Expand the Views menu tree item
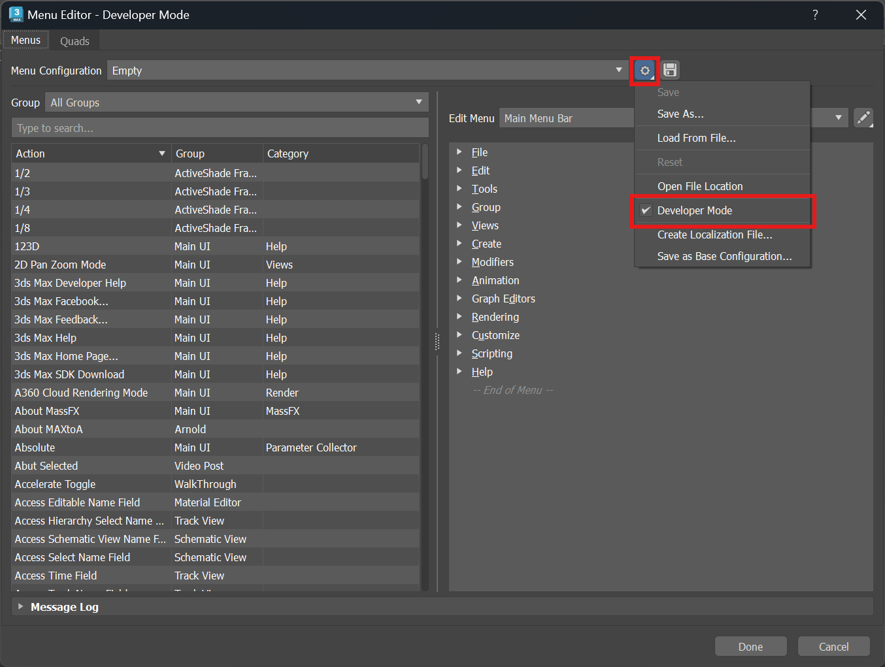885x667 pixels. [x=459, y=225]
